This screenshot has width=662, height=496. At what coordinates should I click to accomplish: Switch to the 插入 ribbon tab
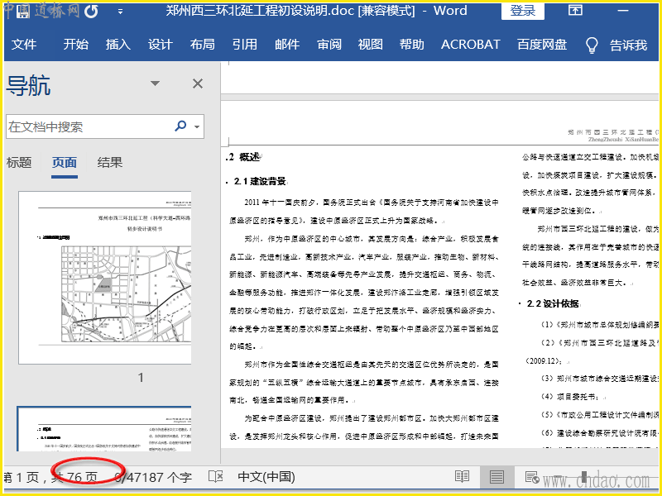pos(118,45)
